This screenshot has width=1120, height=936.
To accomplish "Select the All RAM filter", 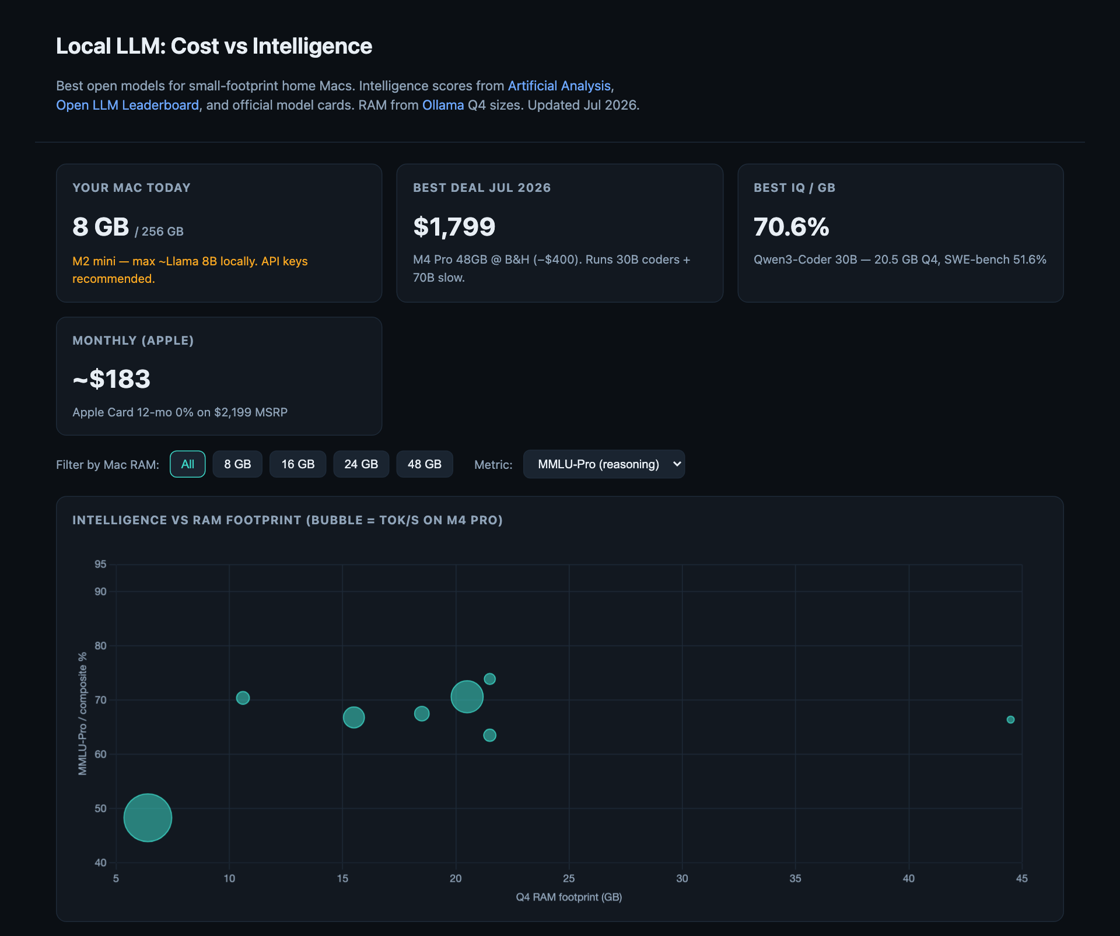I will point(187,464).
